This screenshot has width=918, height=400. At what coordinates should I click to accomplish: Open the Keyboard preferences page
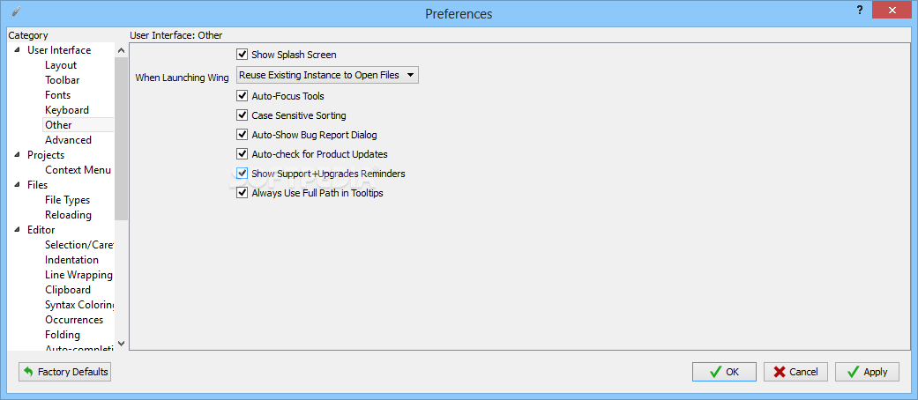(x=67, y=110)
